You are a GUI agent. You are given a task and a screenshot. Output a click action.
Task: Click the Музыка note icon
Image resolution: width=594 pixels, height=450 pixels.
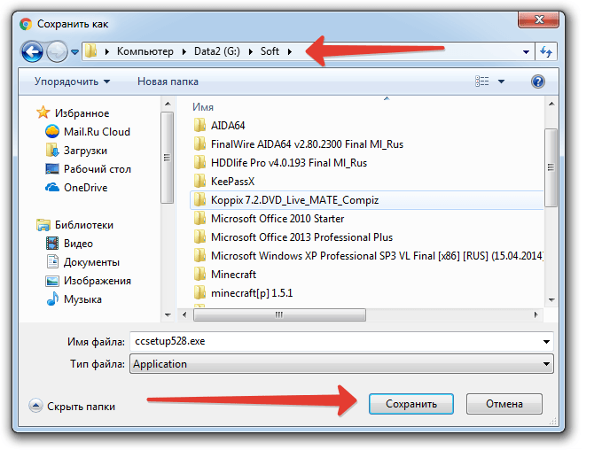pyautogui.click(x=52, y=299)
